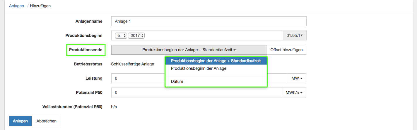Click the Hinzufügen breadcrumb text
The image size is (417, 130).
40,6
